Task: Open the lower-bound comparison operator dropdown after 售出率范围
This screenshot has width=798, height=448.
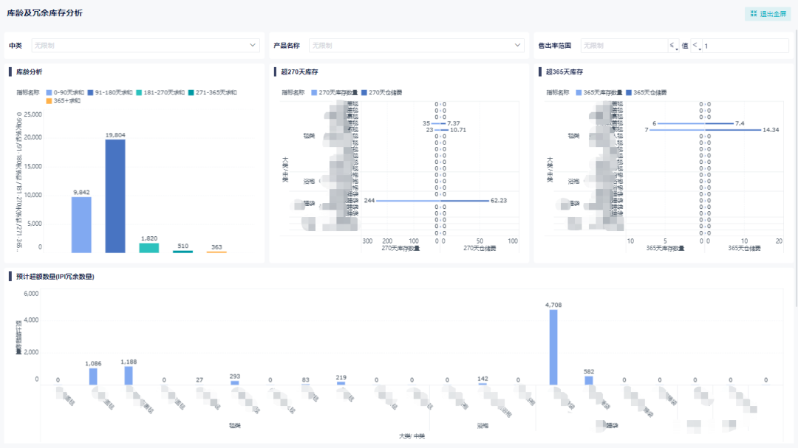Action: click(x=673, y=45)
